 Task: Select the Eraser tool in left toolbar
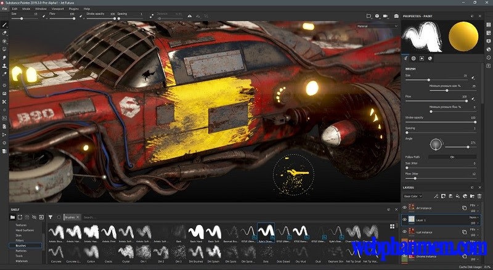pyautogui.click(x=4, y=33)
